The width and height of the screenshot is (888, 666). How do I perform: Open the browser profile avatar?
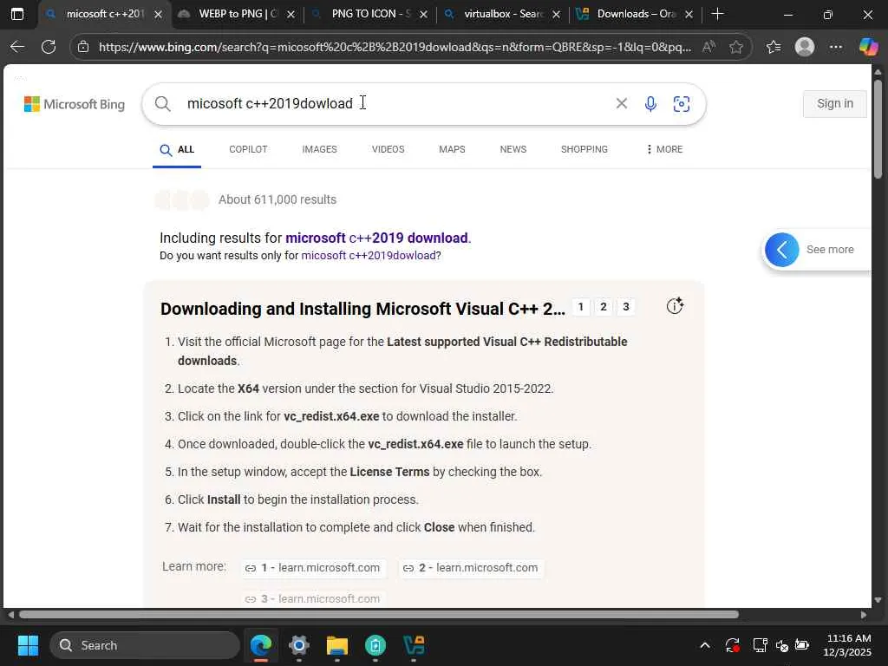(x=805, y=47)
